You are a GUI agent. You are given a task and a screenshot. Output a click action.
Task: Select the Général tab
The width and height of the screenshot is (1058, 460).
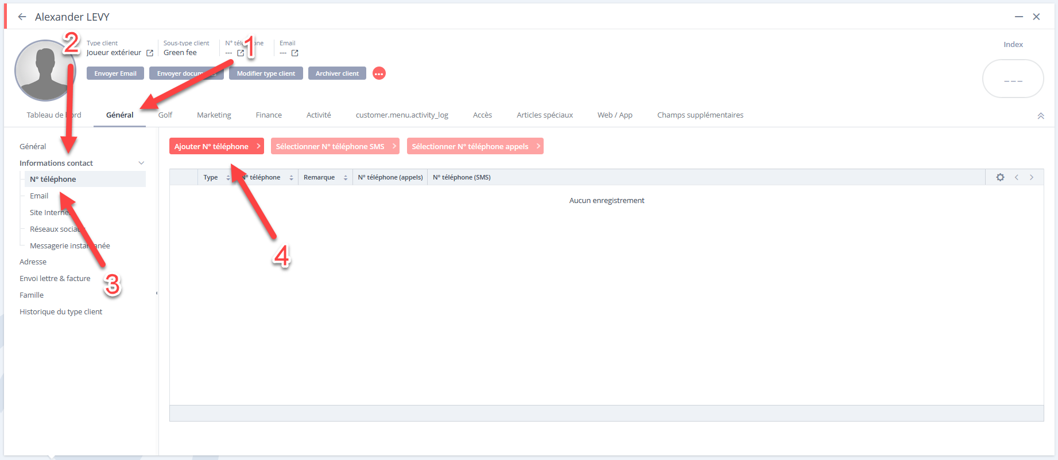click(x=119, y=115)
